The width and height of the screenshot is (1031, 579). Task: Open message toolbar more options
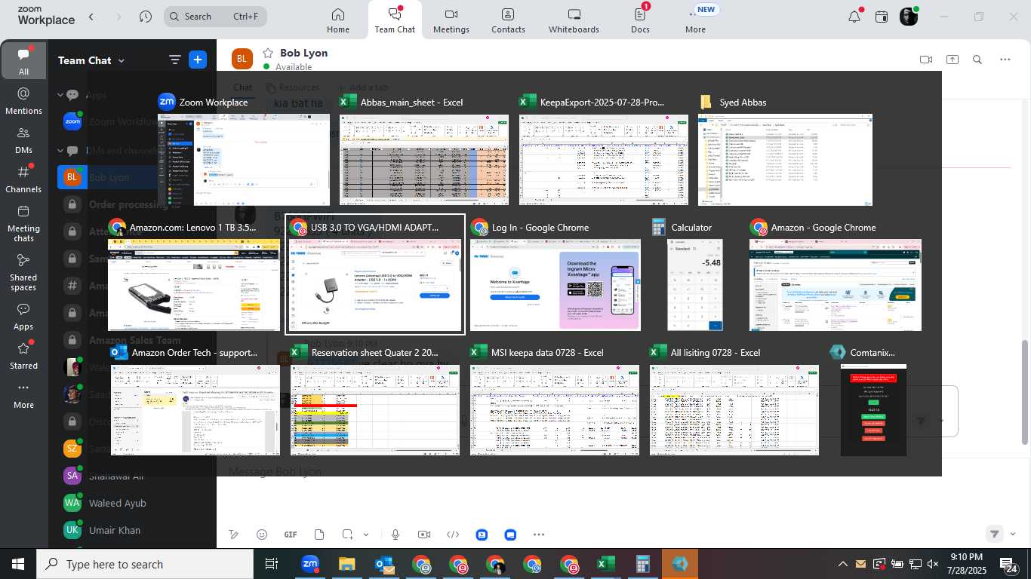coord(538,535)
